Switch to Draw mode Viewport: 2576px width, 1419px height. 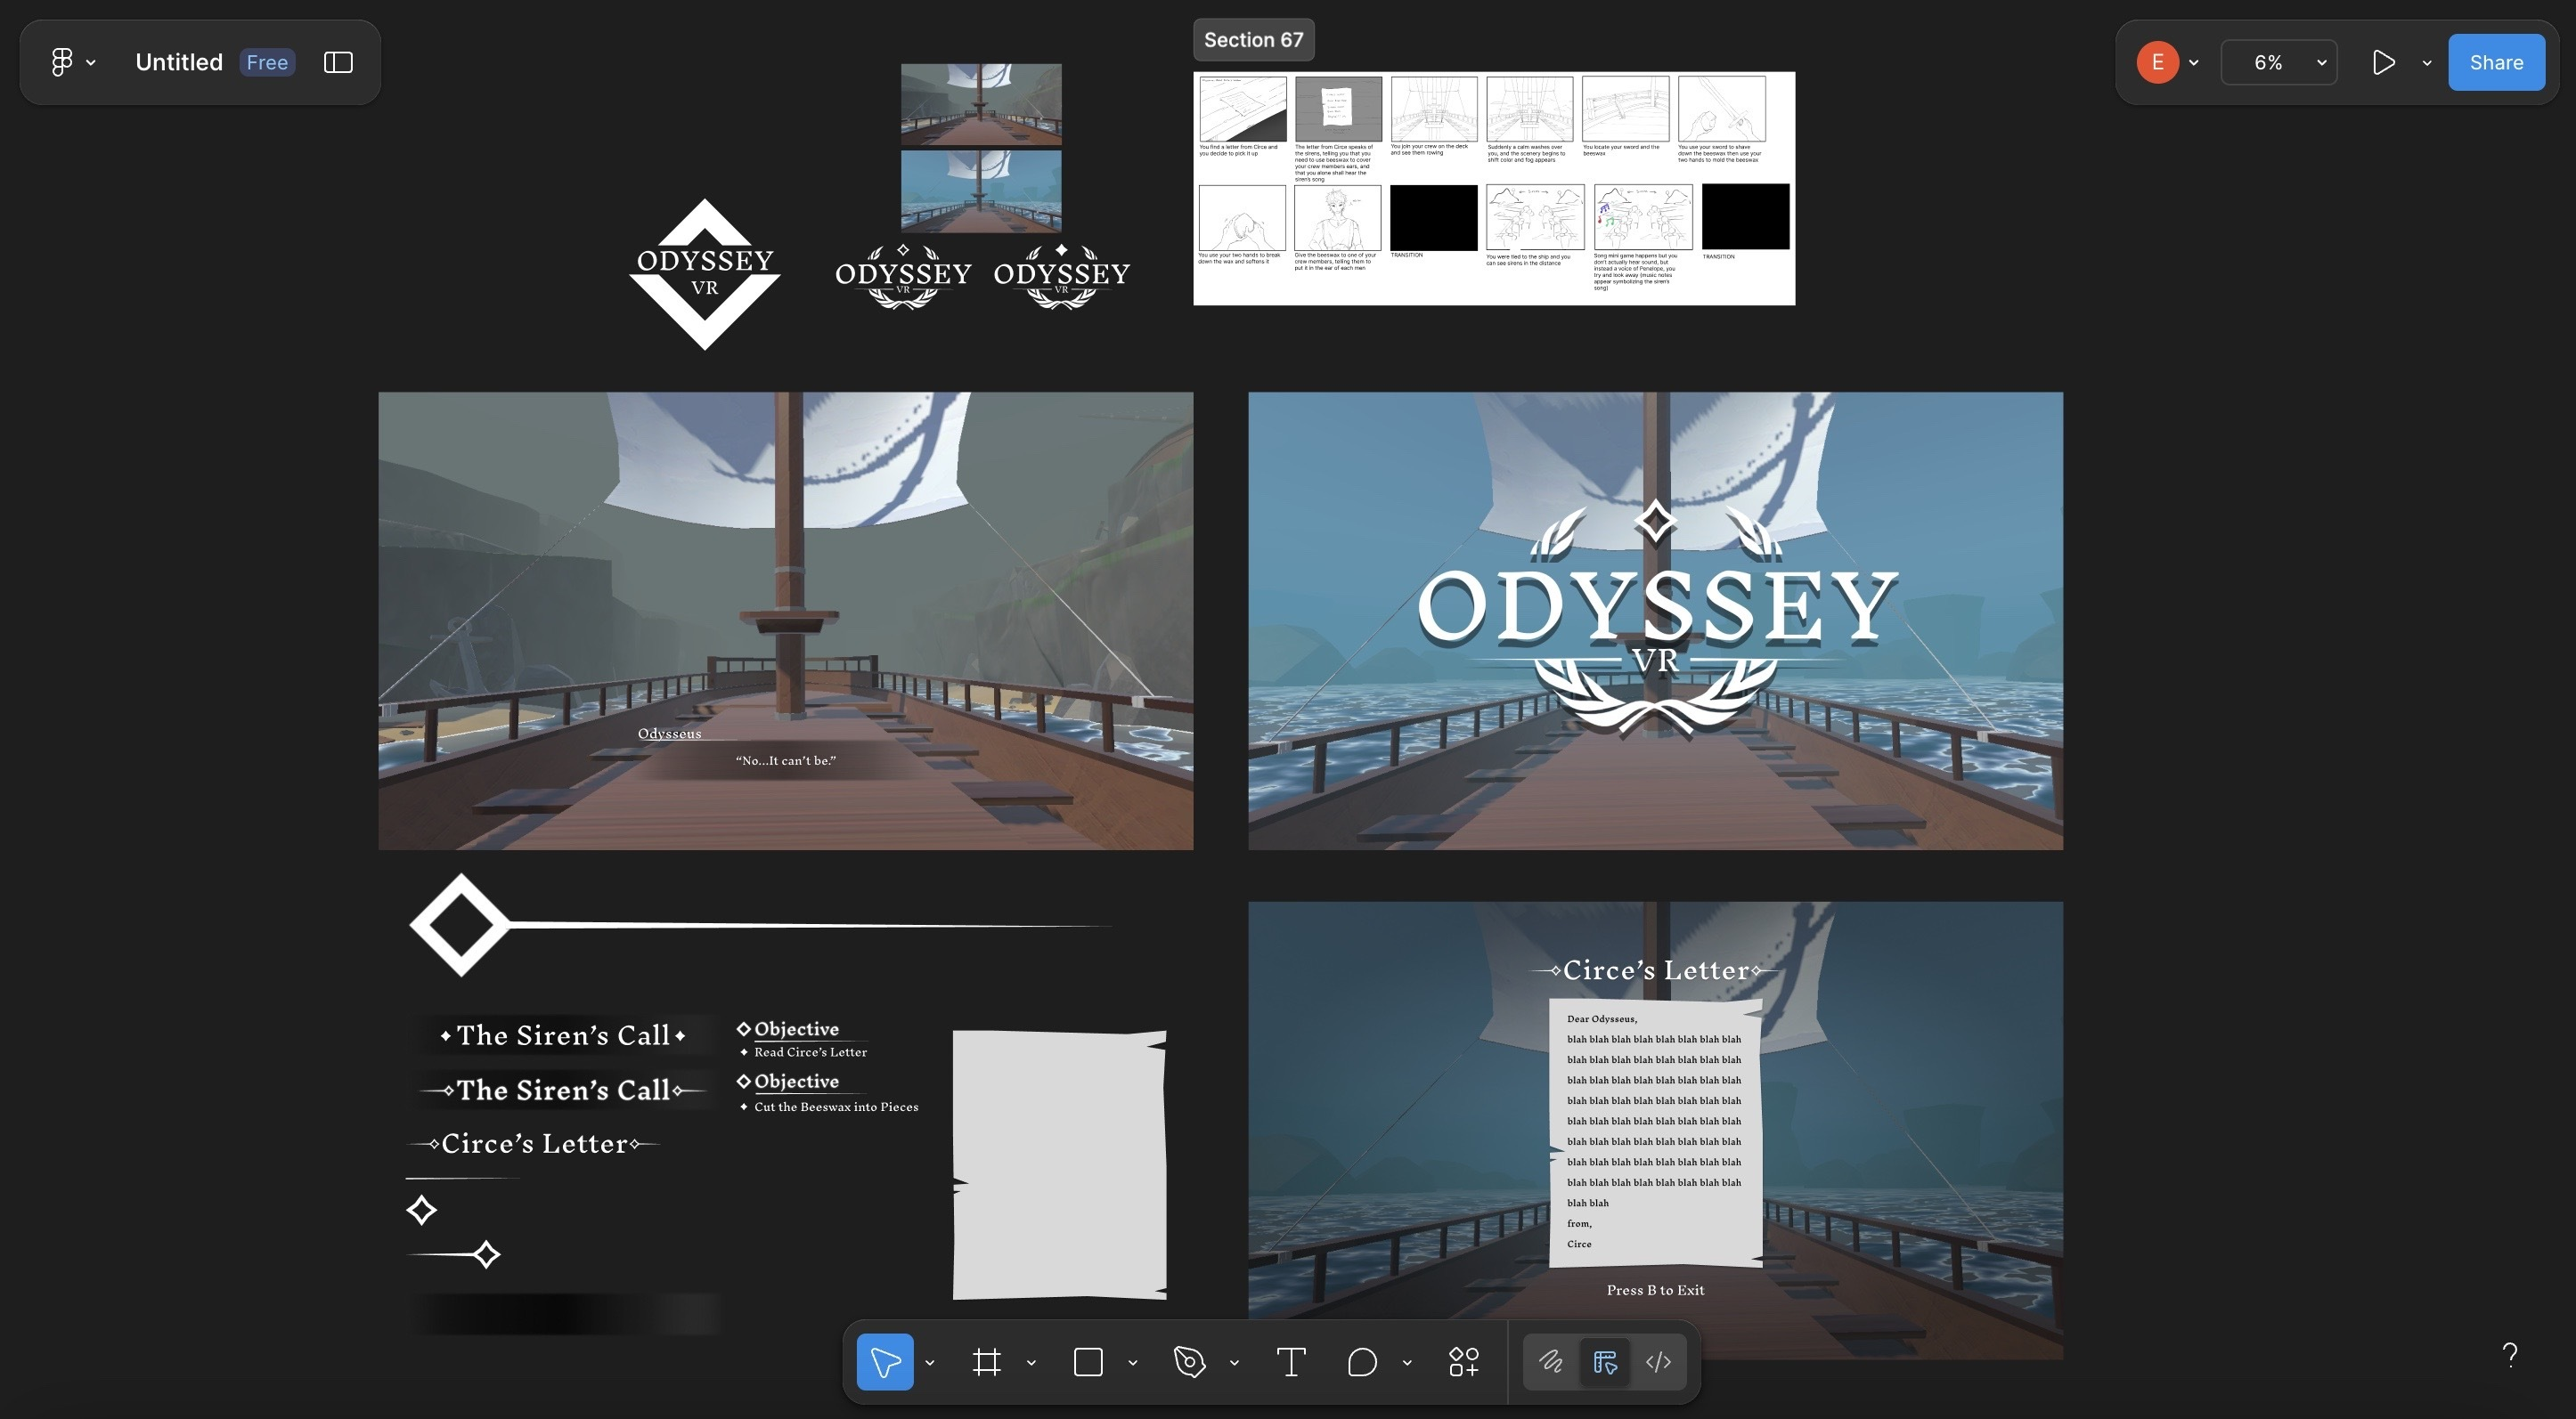pyautogui.click(x=1551, y=1362)
